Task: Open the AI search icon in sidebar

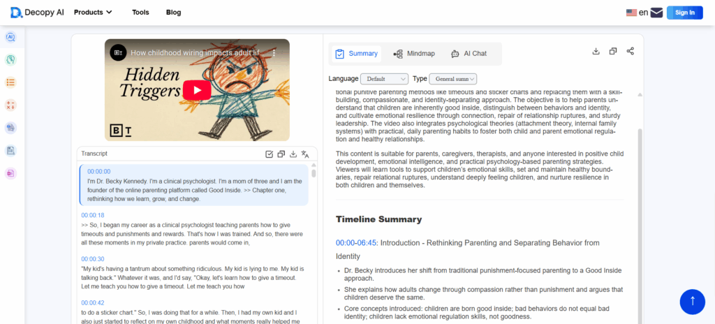Action: tap(11, 37)
